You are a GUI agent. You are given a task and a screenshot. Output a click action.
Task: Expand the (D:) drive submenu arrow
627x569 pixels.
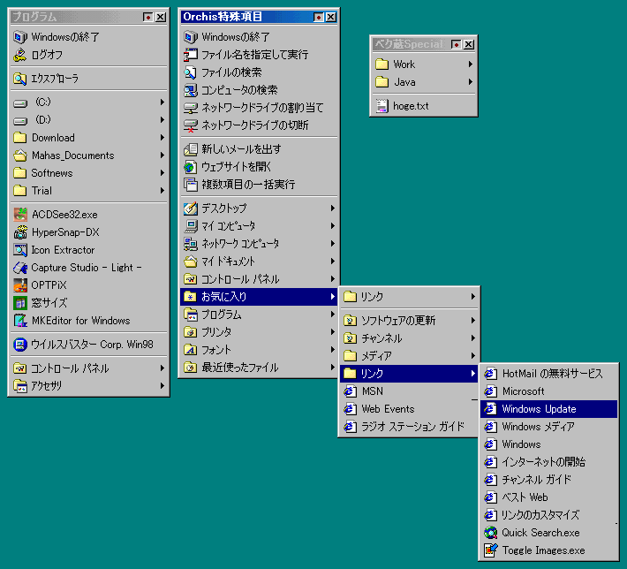point(162,119)
